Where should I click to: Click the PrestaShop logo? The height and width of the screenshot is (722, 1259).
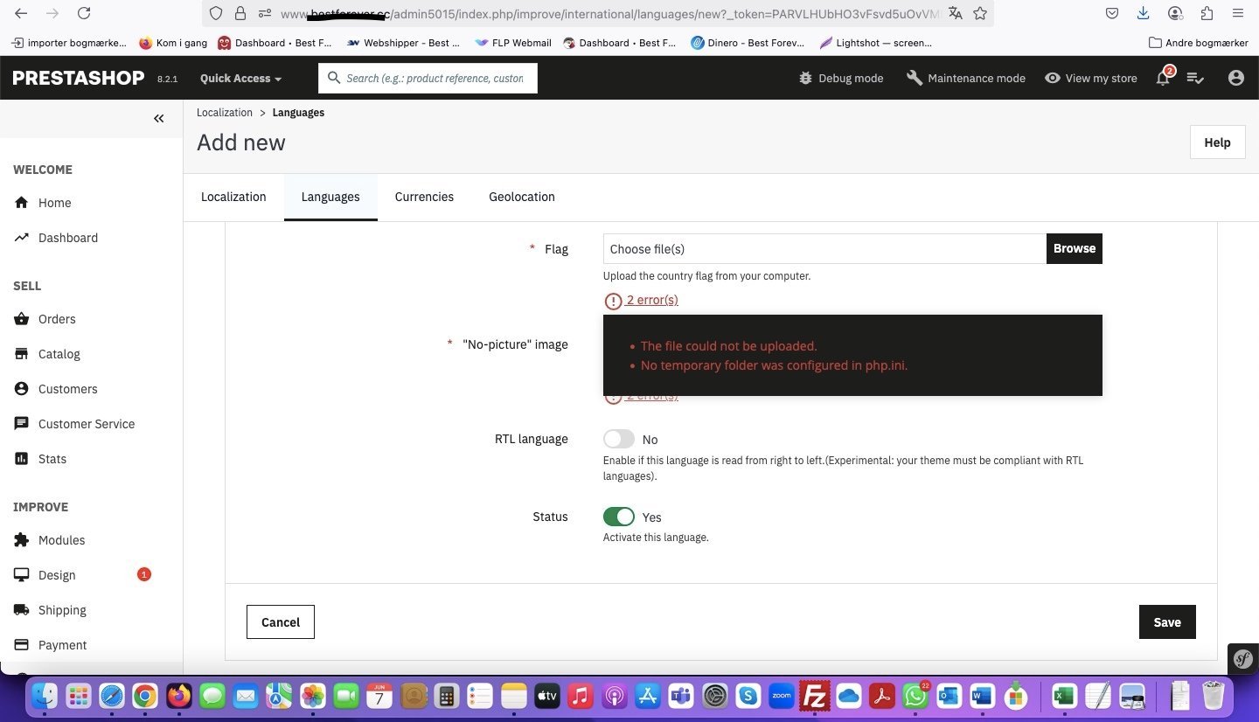click(79, 78)
